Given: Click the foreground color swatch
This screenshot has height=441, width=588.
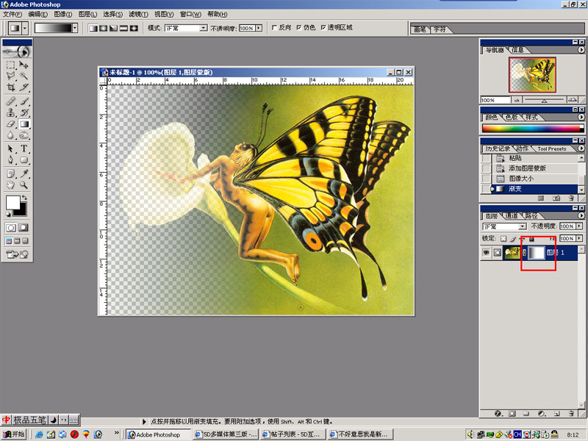Looking at the screenshot, I should [12, 203].
